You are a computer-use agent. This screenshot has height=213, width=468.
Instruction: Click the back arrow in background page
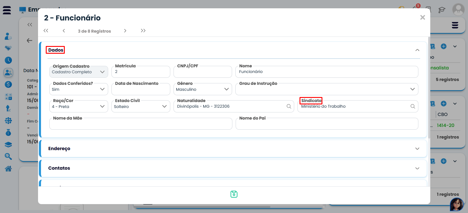point(29,40)
